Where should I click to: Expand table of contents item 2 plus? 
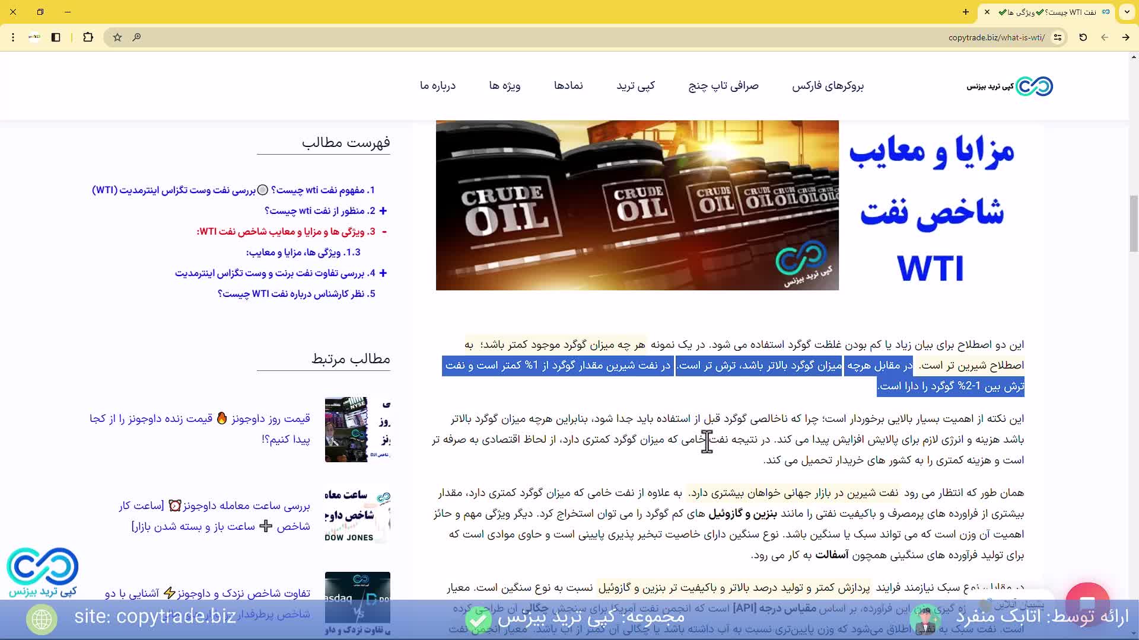click(x=383, y=211)
